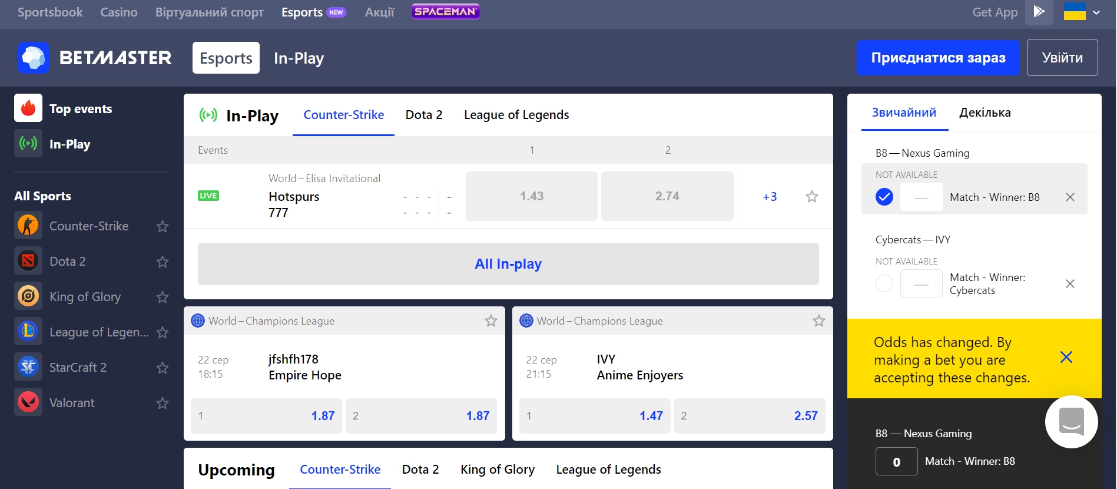Select the Cybercats match winner radio
The image size is (1117, 489).
(884, 283)
